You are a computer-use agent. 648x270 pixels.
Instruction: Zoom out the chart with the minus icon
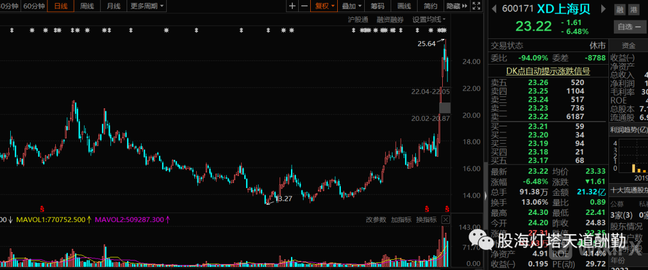pyautogui.click(x=305, y=6)
